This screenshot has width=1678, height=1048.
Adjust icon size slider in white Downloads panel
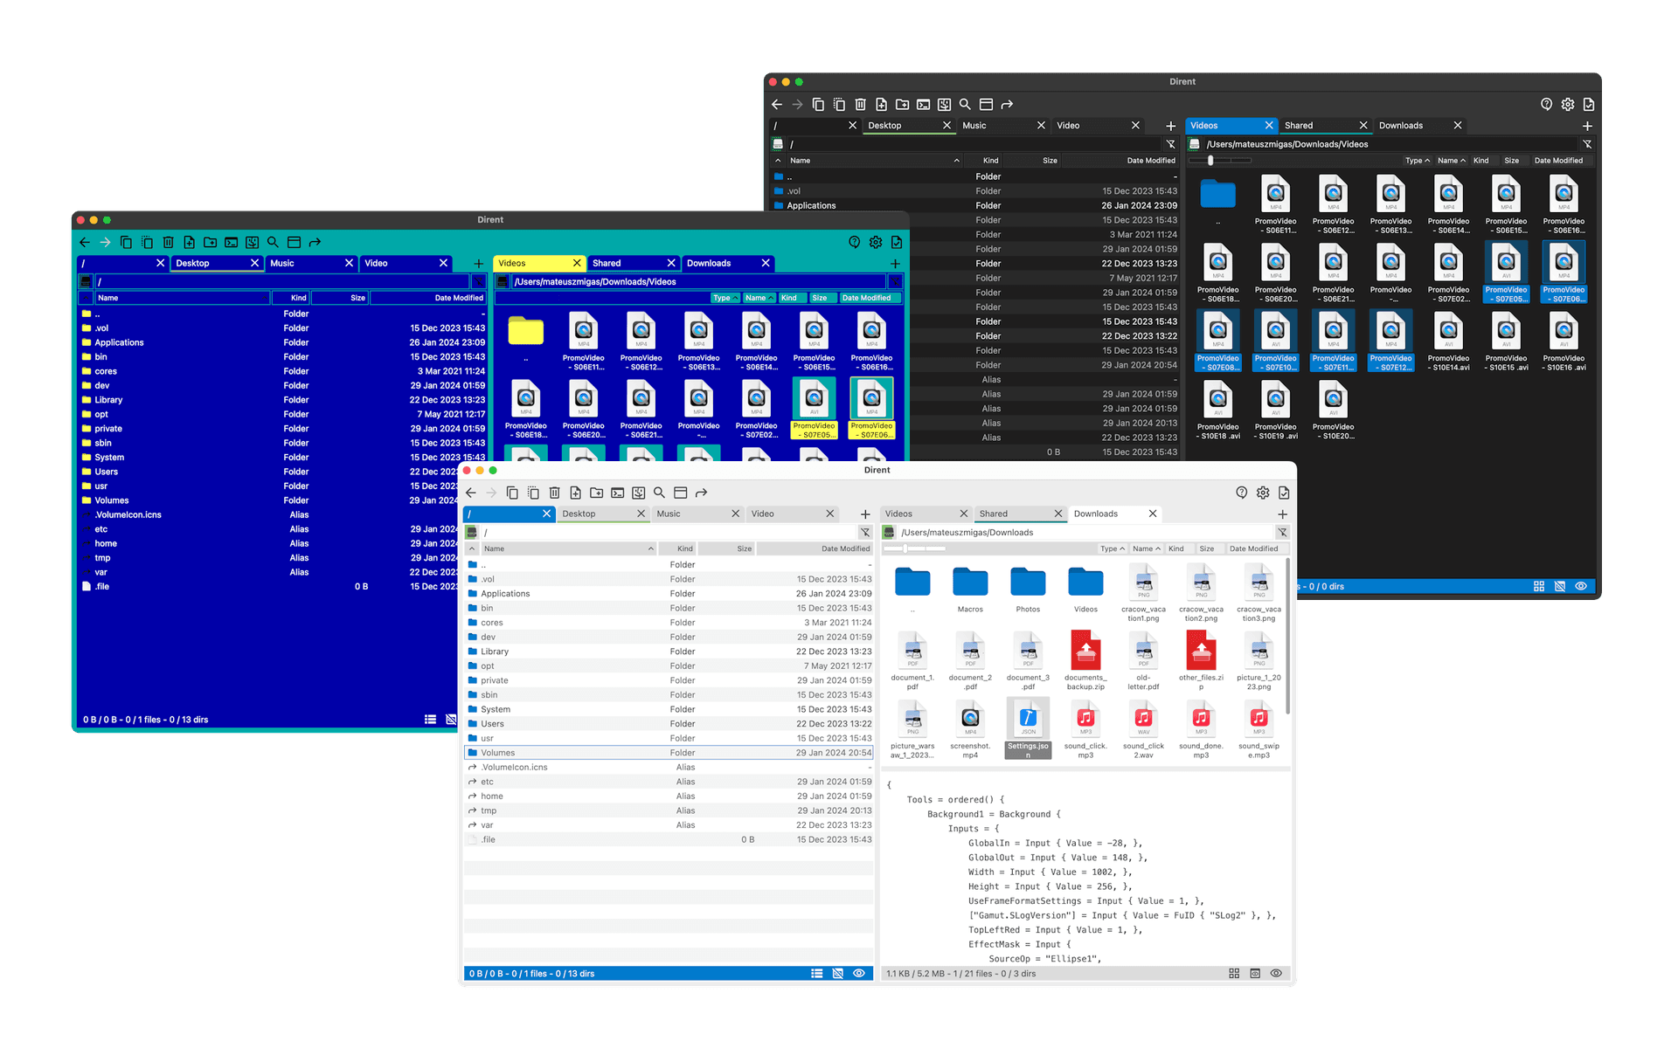[914, 549]
